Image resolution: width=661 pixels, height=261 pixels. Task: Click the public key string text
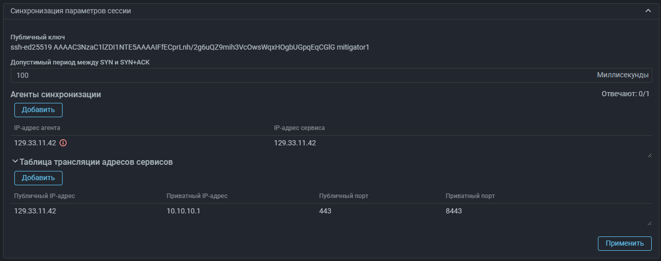[190, 48]
